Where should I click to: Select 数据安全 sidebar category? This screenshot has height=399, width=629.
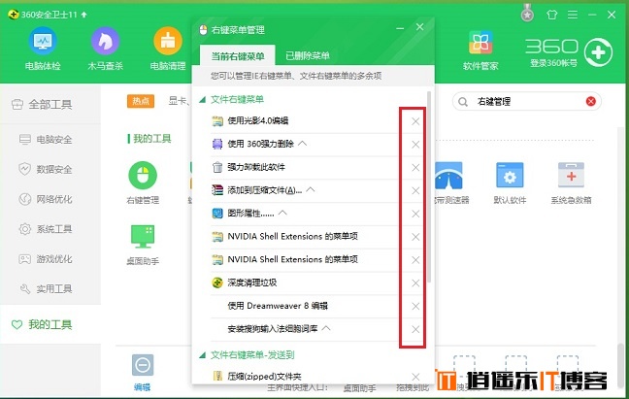[x=50, y=169]
